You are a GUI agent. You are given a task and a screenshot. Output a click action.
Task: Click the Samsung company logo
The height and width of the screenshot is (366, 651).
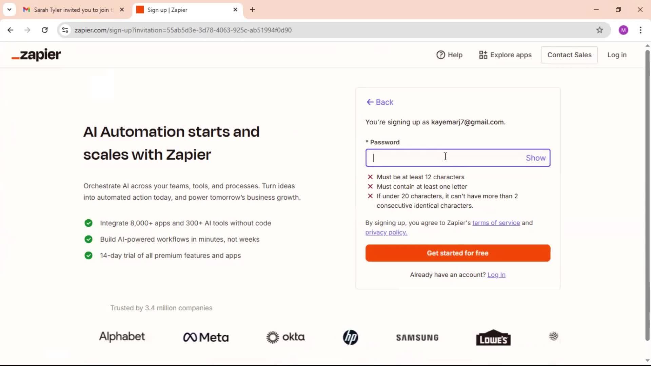(x=417, y=338)
